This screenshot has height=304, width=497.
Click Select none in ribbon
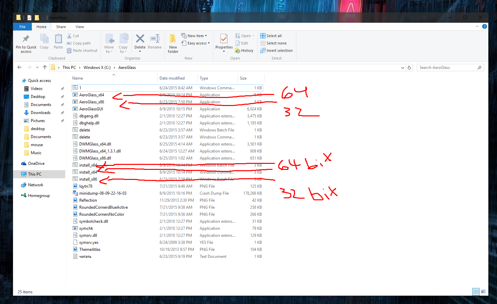(273, 43)
